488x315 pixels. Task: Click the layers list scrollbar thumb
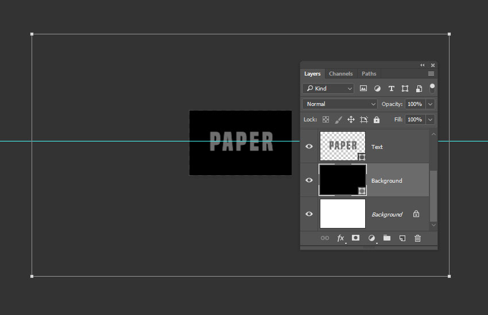click(433, 195)
